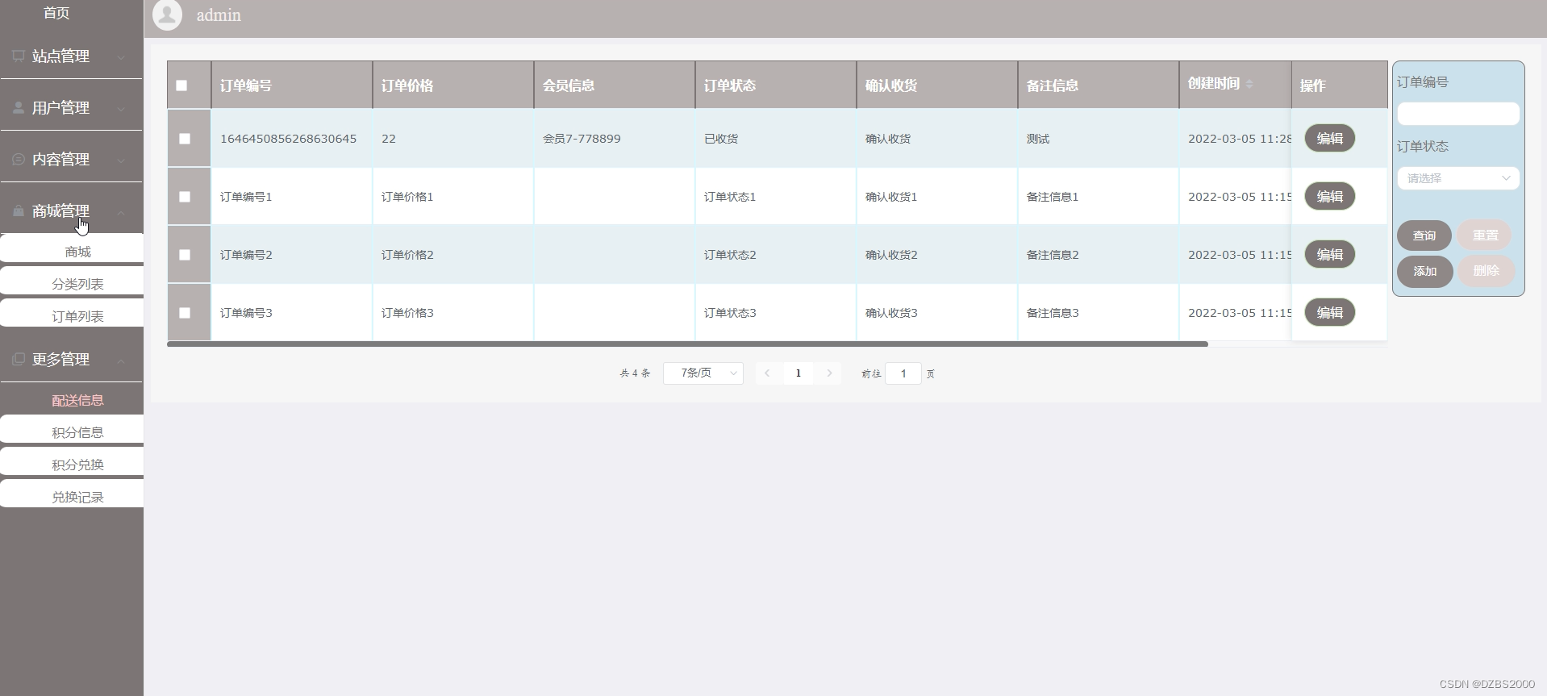Click the horizontal table scrollbar
Image resolution: width=1547 pixels, height=696 pixels.
coord(687,344)
